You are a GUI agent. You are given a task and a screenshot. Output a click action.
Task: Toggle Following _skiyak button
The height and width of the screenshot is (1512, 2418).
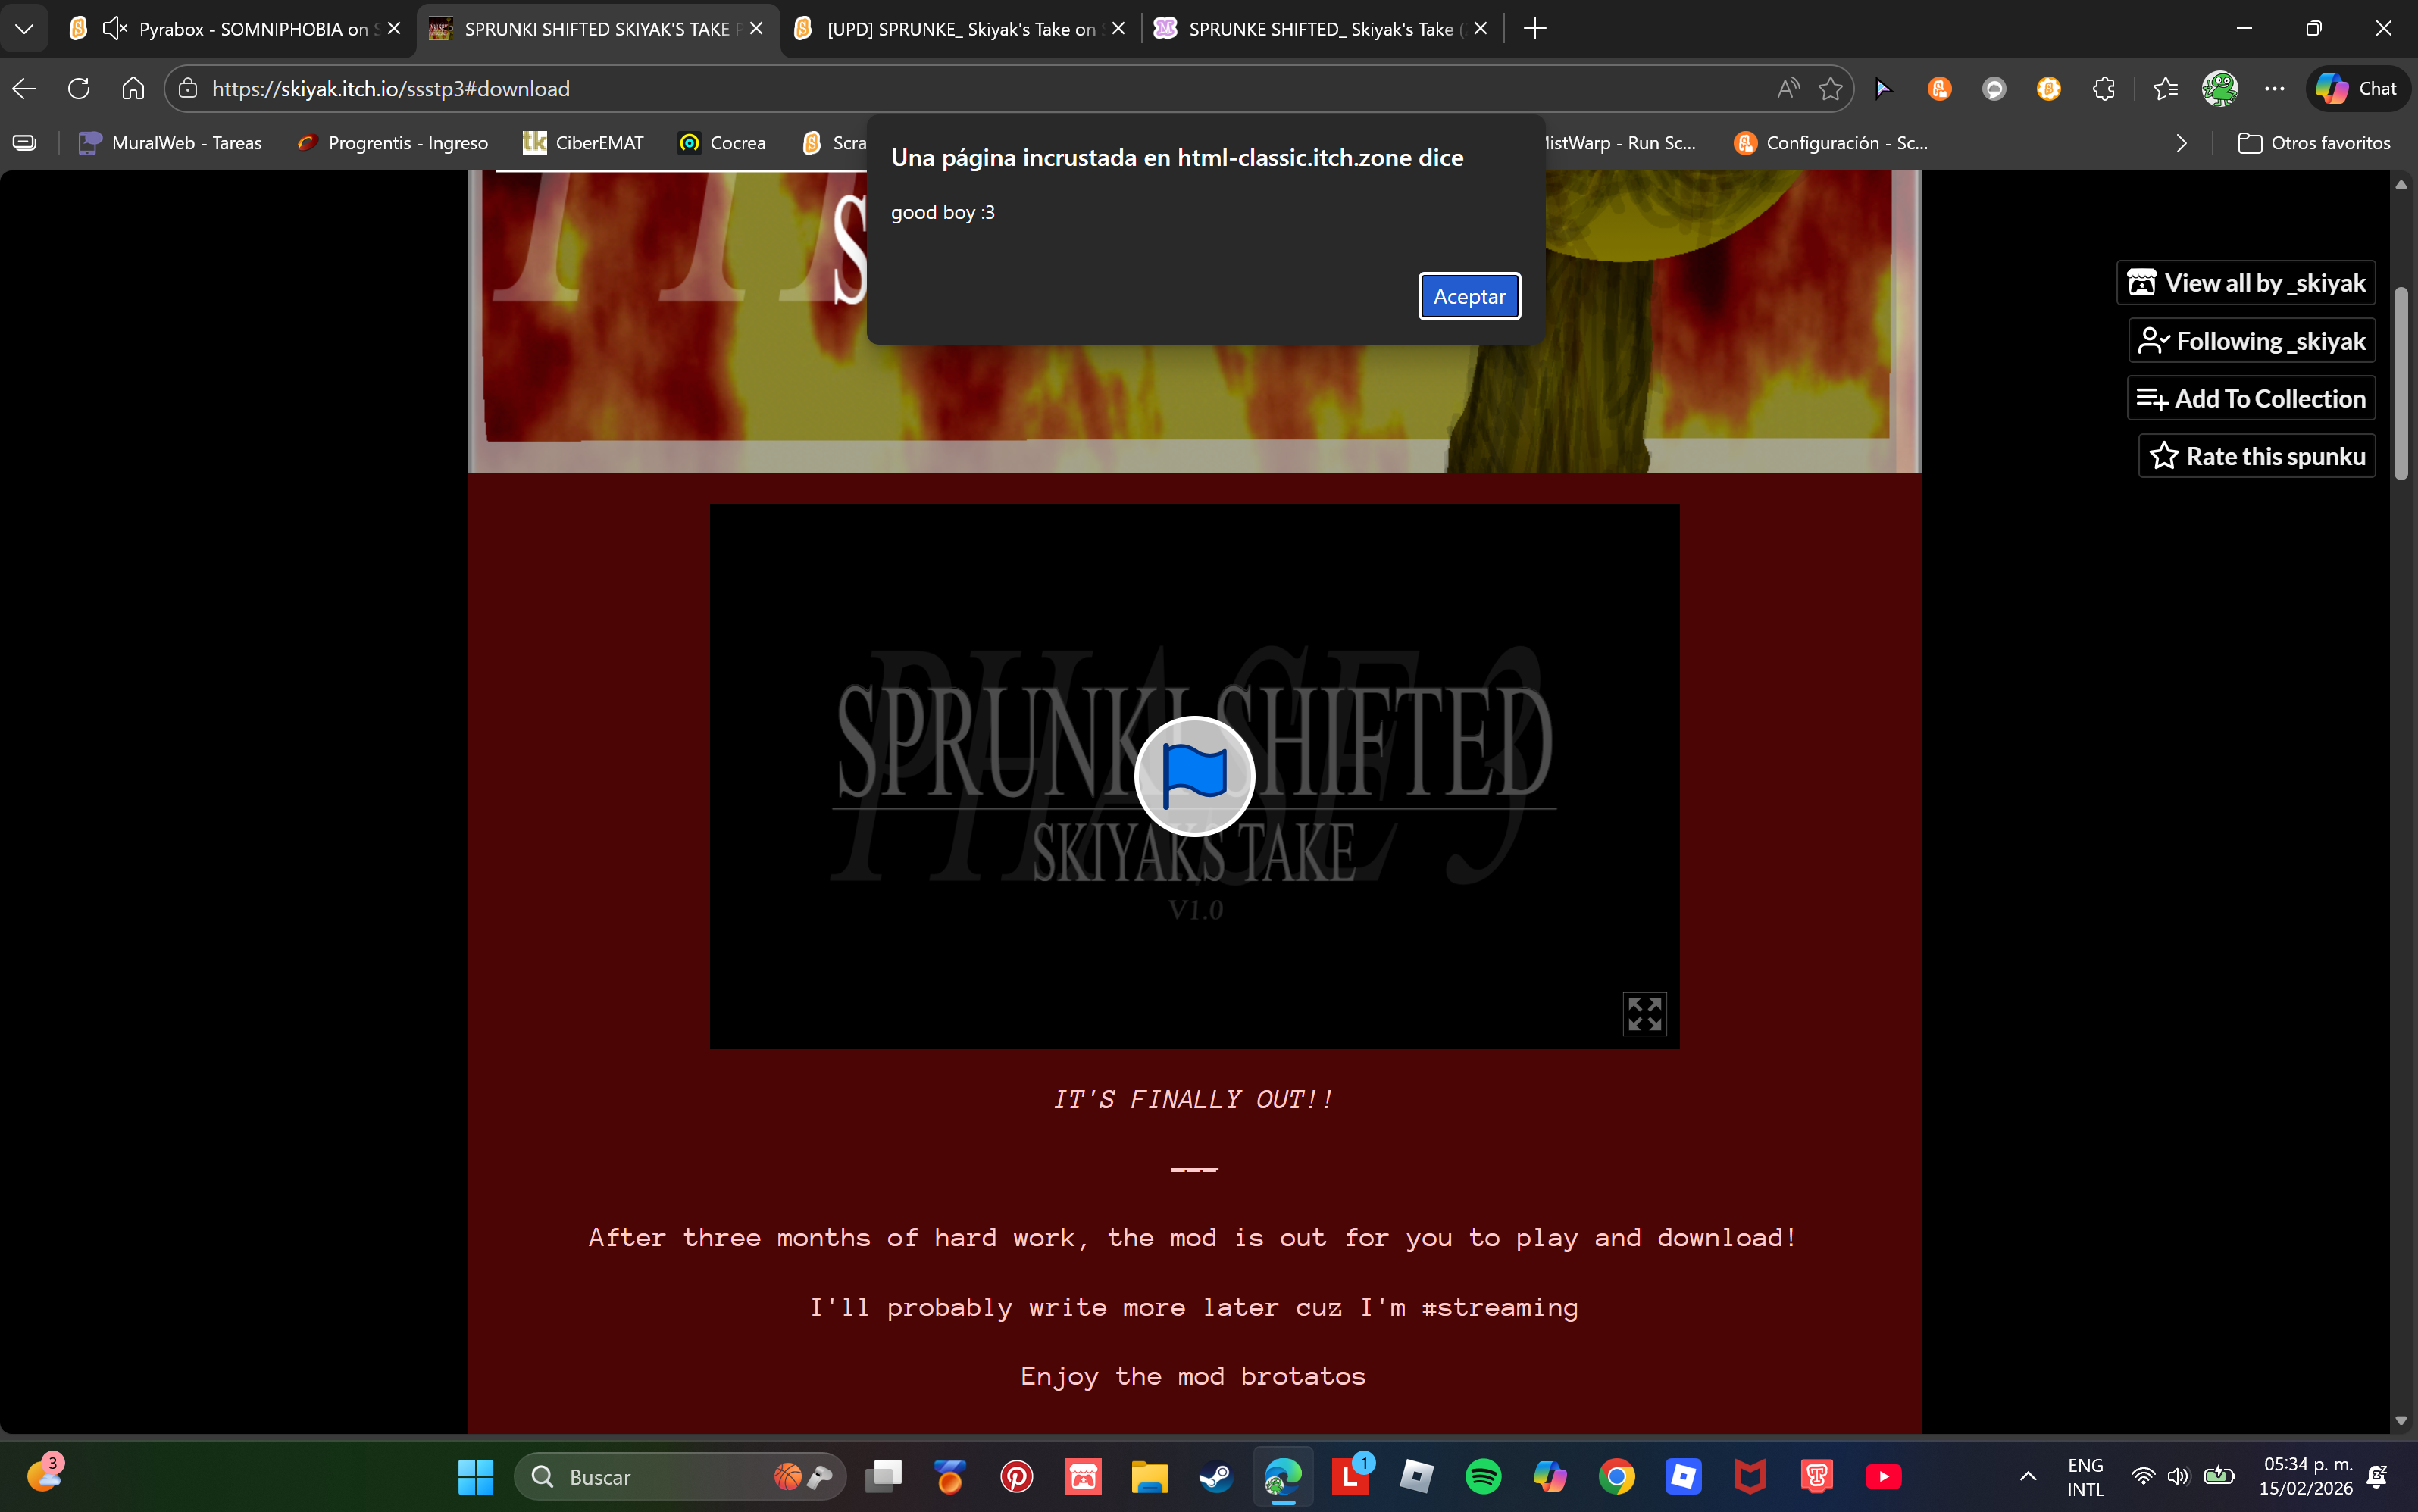point(2251,341)
